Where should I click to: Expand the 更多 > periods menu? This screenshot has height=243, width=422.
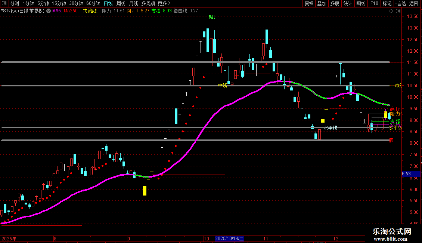[x=164, y=3]
